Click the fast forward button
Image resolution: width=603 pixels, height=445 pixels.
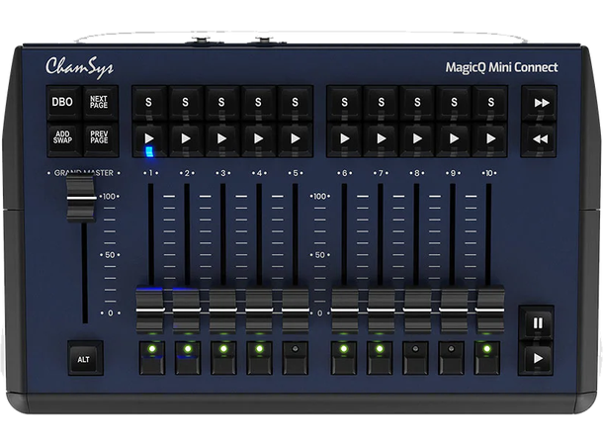[x=539, y=103]
